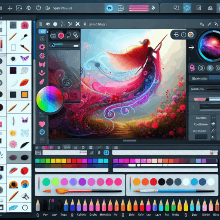
Task: Click the long input field right of blue circle
Action: click(x=165, y=153)
